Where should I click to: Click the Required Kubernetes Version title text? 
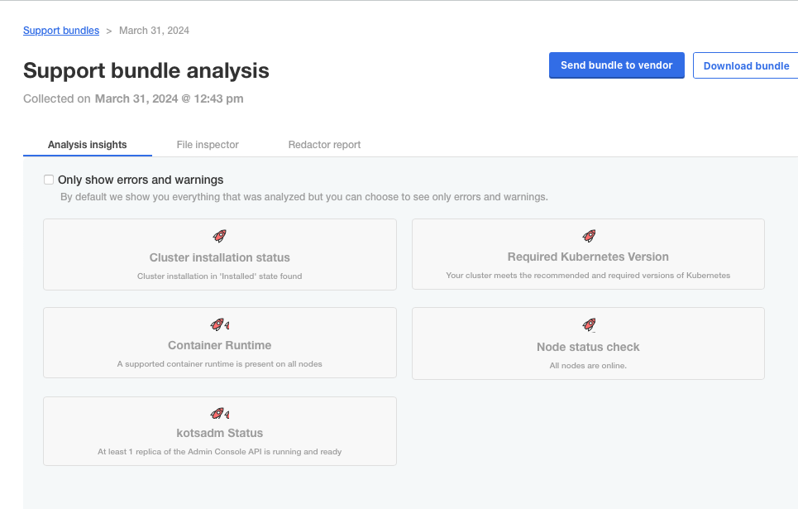coord(588,257)
